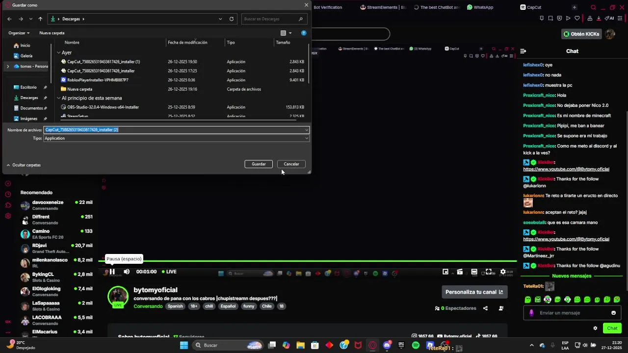
Task: Collapse the Ayer file group
Action: (58, 52)
